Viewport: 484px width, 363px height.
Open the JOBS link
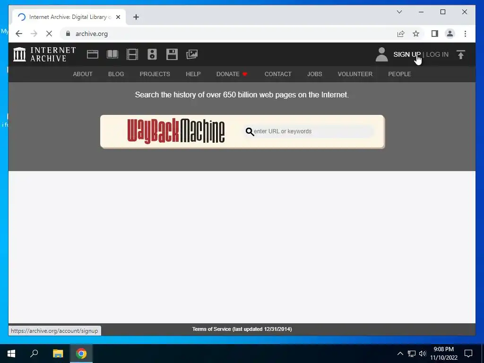[x=314, y=74]
